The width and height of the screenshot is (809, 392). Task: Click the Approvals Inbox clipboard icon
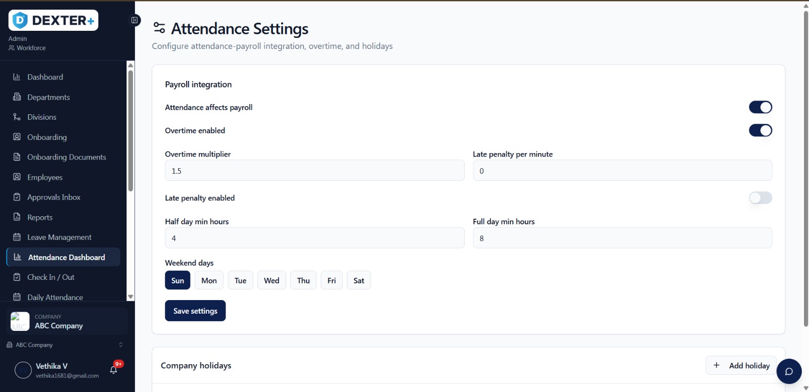coord(17,197)
